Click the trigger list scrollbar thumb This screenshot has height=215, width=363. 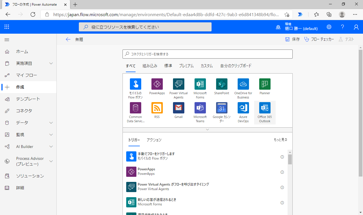click(x=290, y=159)
